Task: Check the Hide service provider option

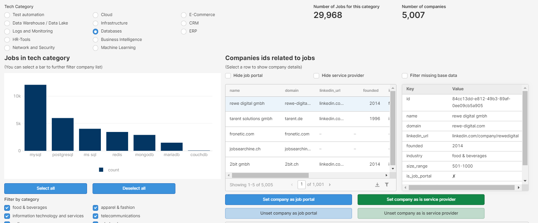Action: point(316,76)
